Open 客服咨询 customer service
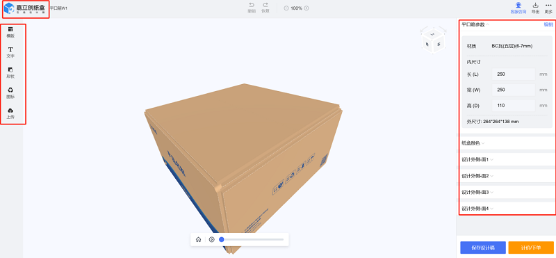 (518, 8)
